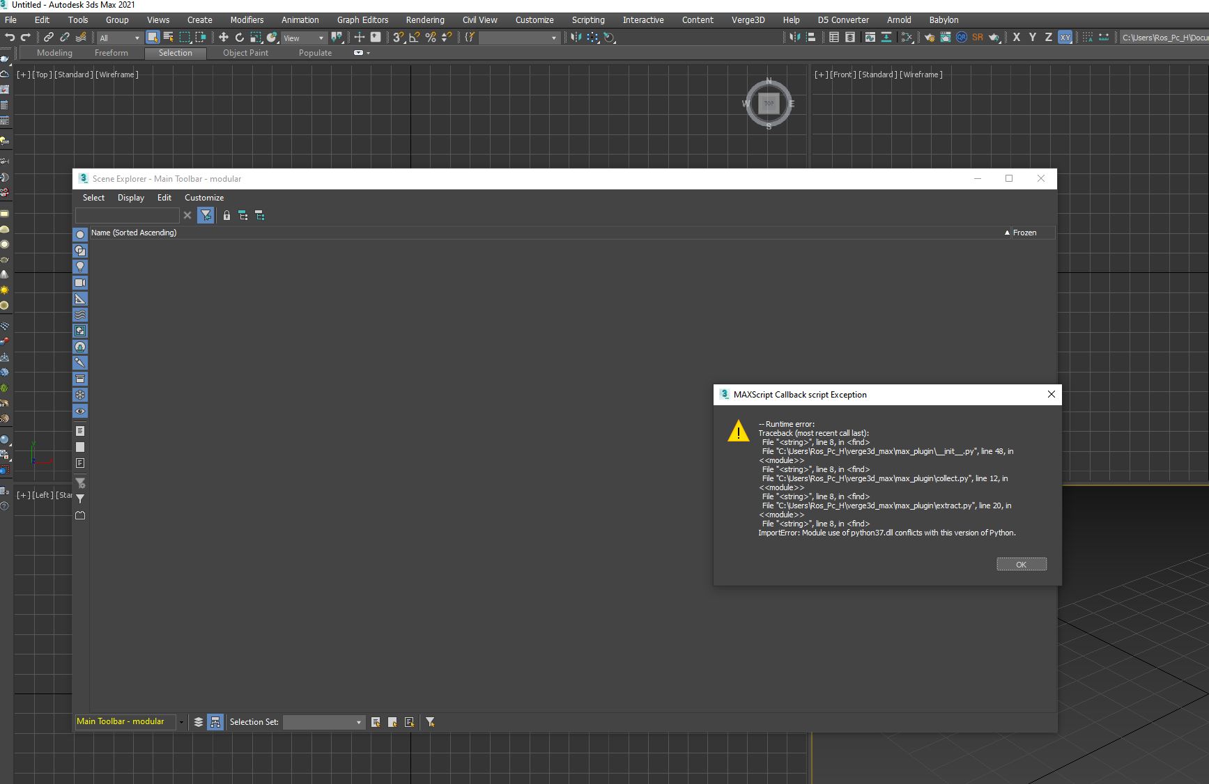Viewport: 1209px width, 784px height.
Task: Toggle Window/Crossing selection mode
Action: (201, 37)
